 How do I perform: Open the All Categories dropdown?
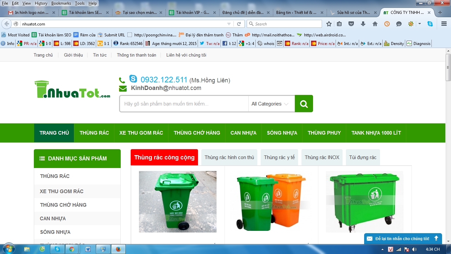coord(271,104)
